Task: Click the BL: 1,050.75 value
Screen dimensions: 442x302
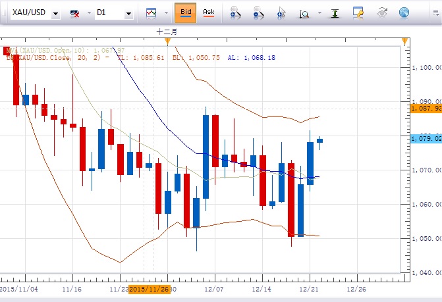Action: [196, 58]
